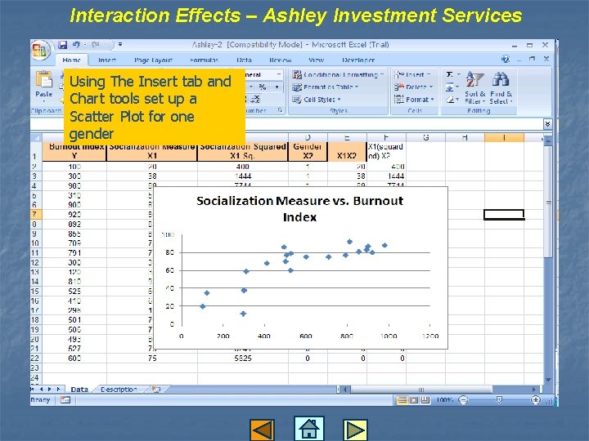Click the Clear eraser icon
This screenshot has height=441, width=589.
tap(450, 100)
